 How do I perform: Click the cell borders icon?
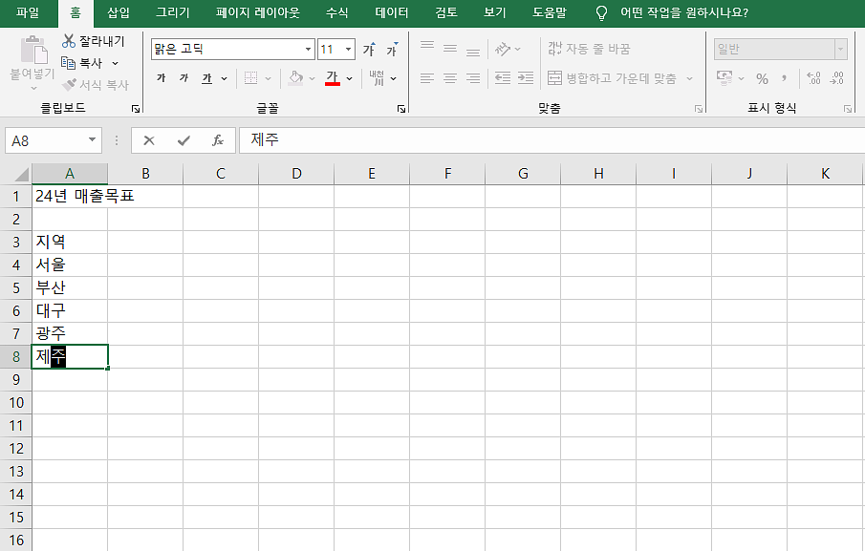251,78
